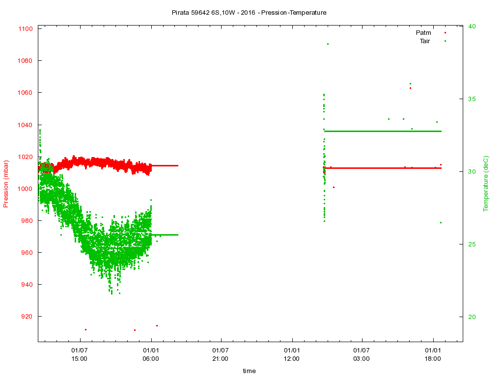Select the Patm legend label

click(x=423, y=33)
